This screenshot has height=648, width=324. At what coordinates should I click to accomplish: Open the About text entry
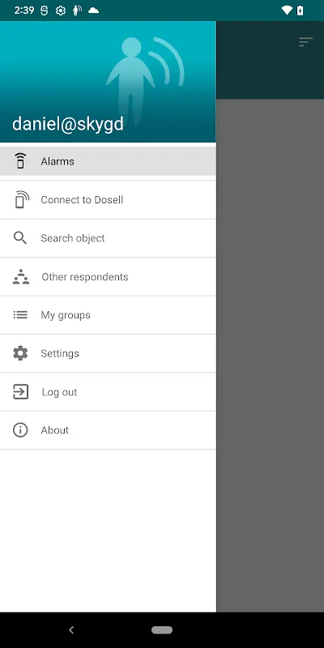click(54, 430)
